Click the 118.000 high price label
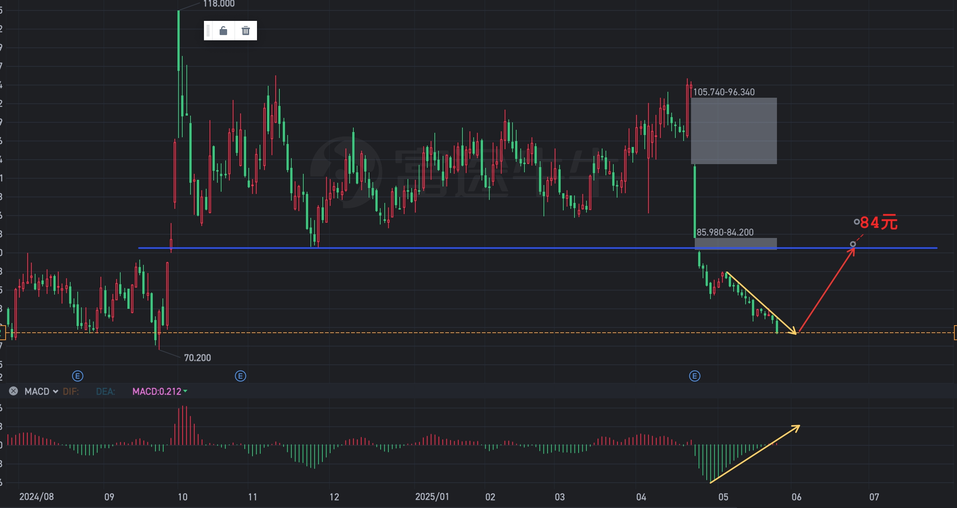 219,4
